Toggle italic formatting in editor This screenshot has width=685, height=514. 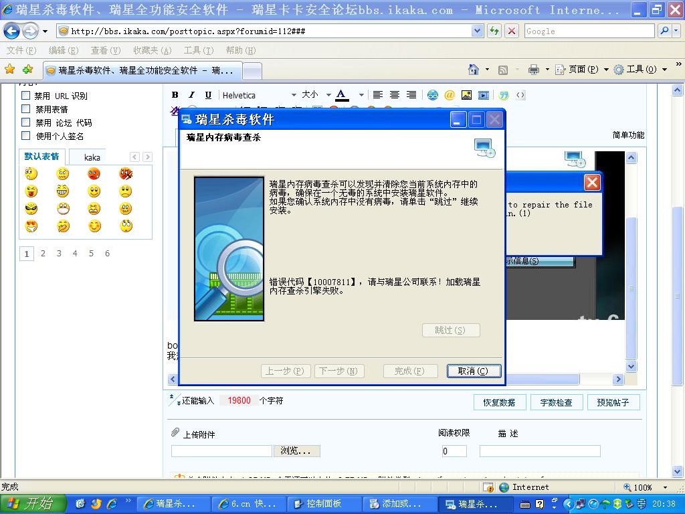tap(191, 95)
